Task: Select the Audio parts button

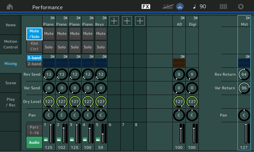Action: [x=34, y=142]
